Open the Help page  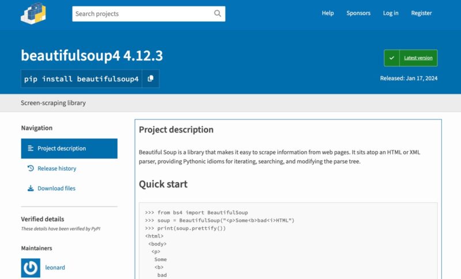click(x=327, y=13)
